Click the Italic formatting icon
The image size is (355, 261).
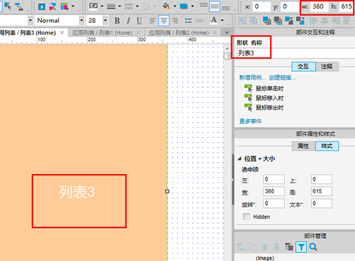tap(128, 21)
